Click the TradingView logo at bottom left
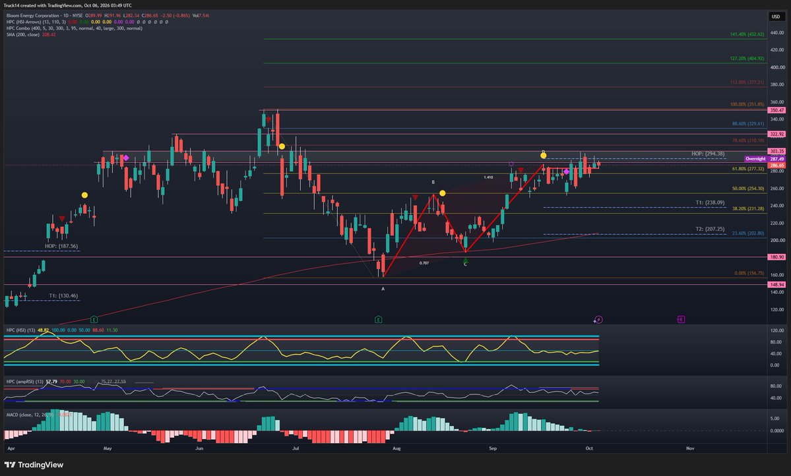 pos(34,465)
